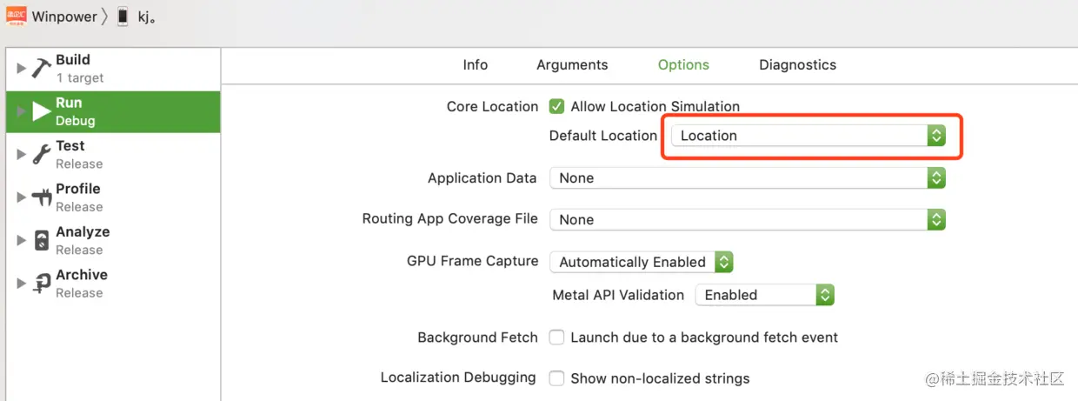Open GPU Frame Capture dropdown
1078x401 pixels.
click(642, 262)
